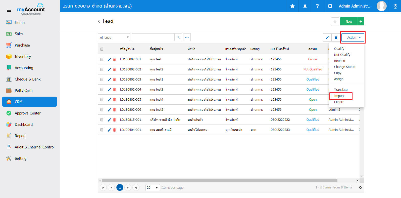Click the user avatar picture
401x198 pixels.
[381, 6]
